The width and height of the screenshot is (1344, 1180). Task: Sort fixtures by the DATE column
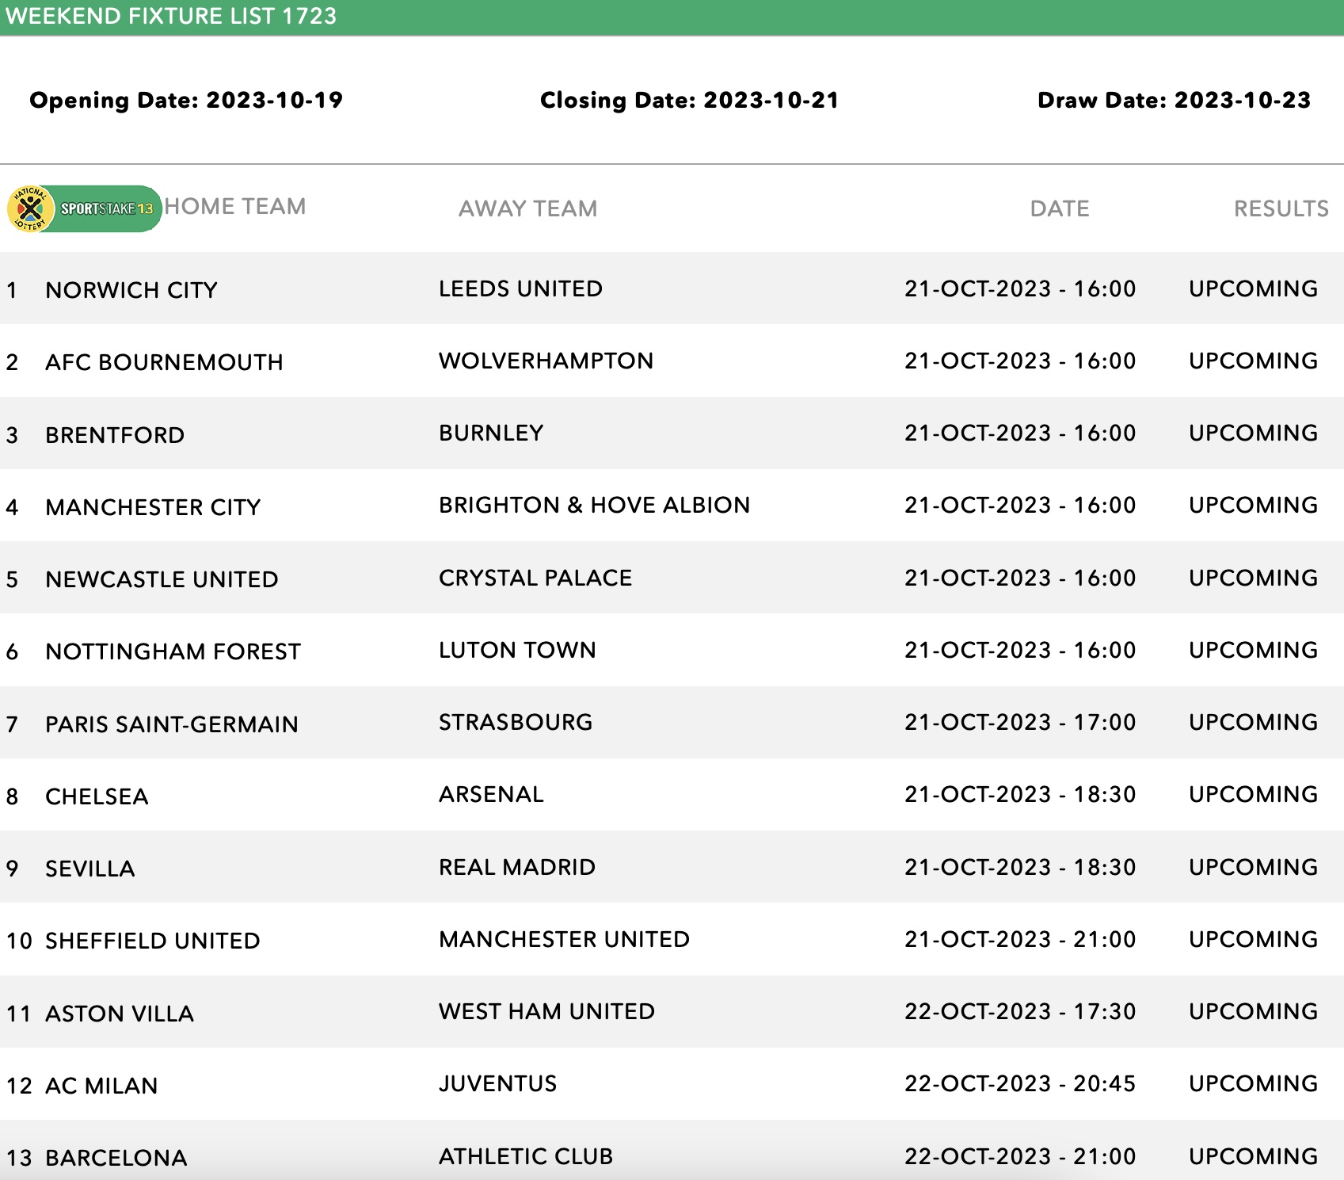pyautogui.click(x=1059, y=208)
